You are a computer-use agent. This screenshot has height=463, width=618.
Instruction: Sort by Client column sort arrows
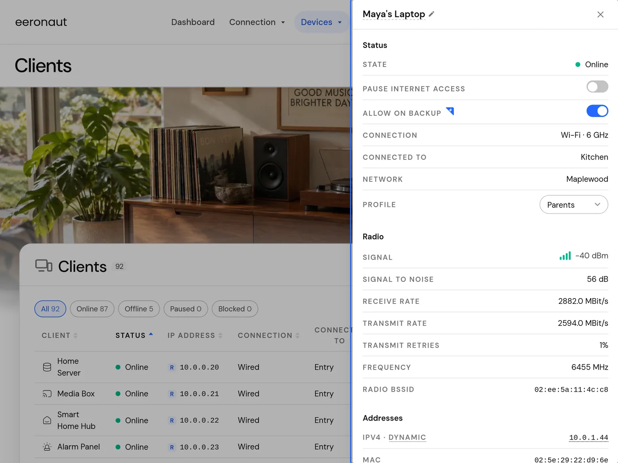point(75,336)
